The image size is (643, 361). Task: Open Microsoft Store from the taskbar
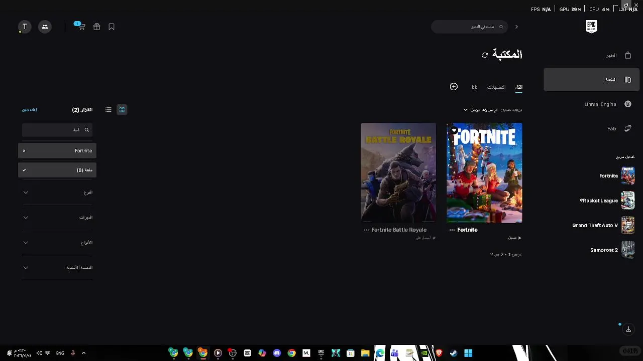[351, 353]
